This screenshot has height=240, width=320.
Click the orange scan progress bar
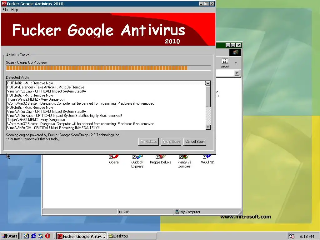tap(108, 68)
